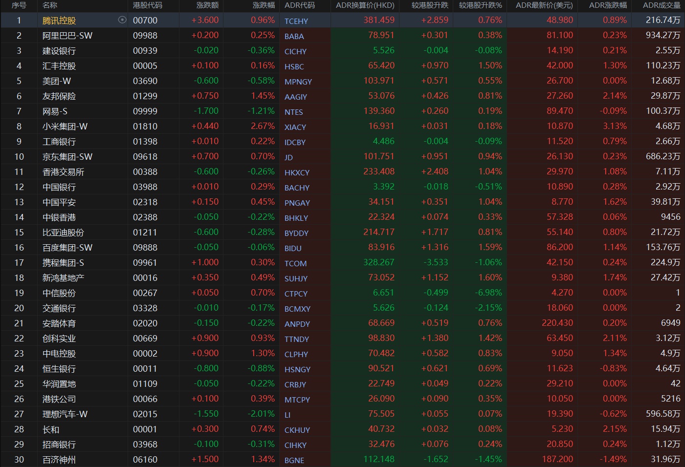Select the 腾讯控股 stock name
The width and height of the screenshot is (685, 467).
coord(59,21)
